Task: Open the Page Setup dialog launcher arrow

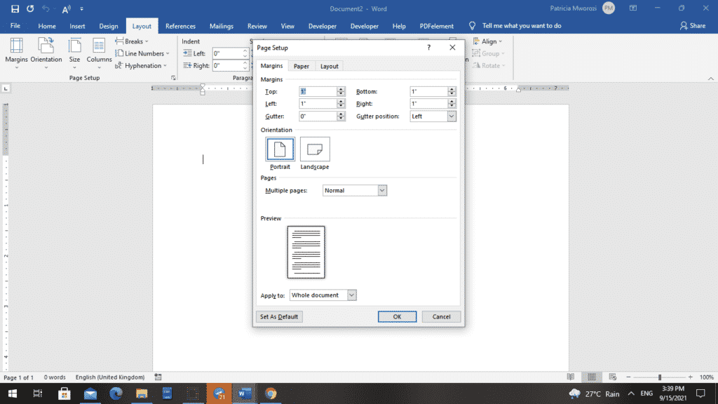Action: coord(173,78)
